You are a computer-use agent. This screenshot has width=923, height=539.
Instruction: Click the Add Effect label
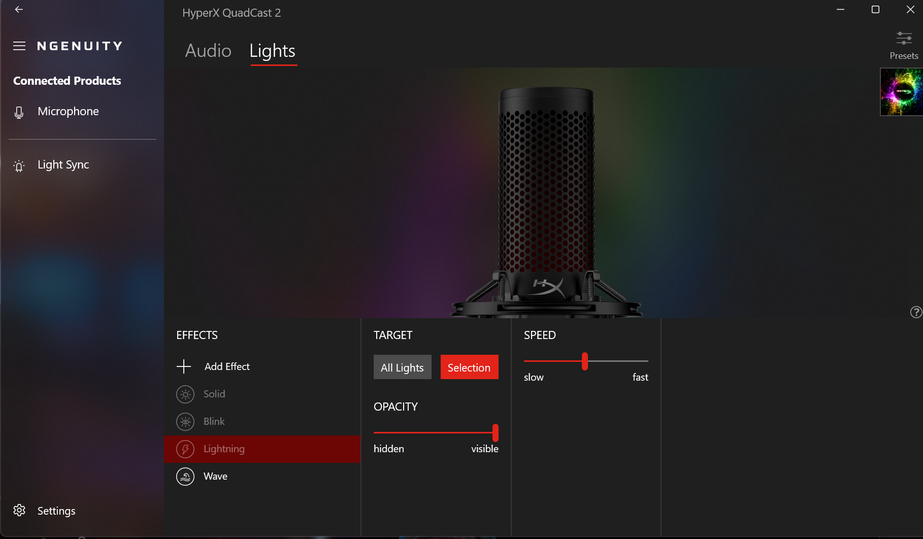pyautogui.click(x=227, y=366)
